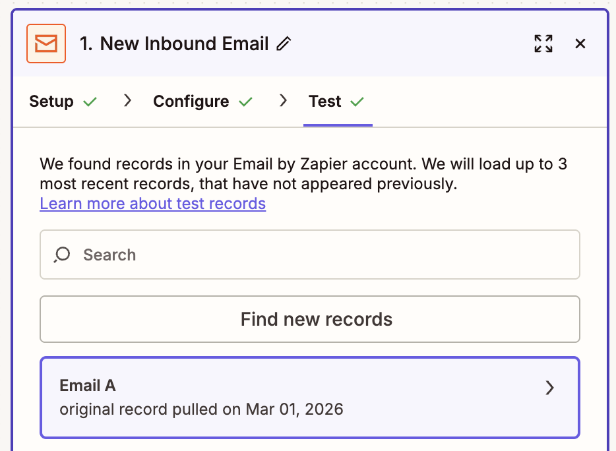Click the Email by Zapier app icon
This screenshot has width=616, height=451.
tap(46, 43)
